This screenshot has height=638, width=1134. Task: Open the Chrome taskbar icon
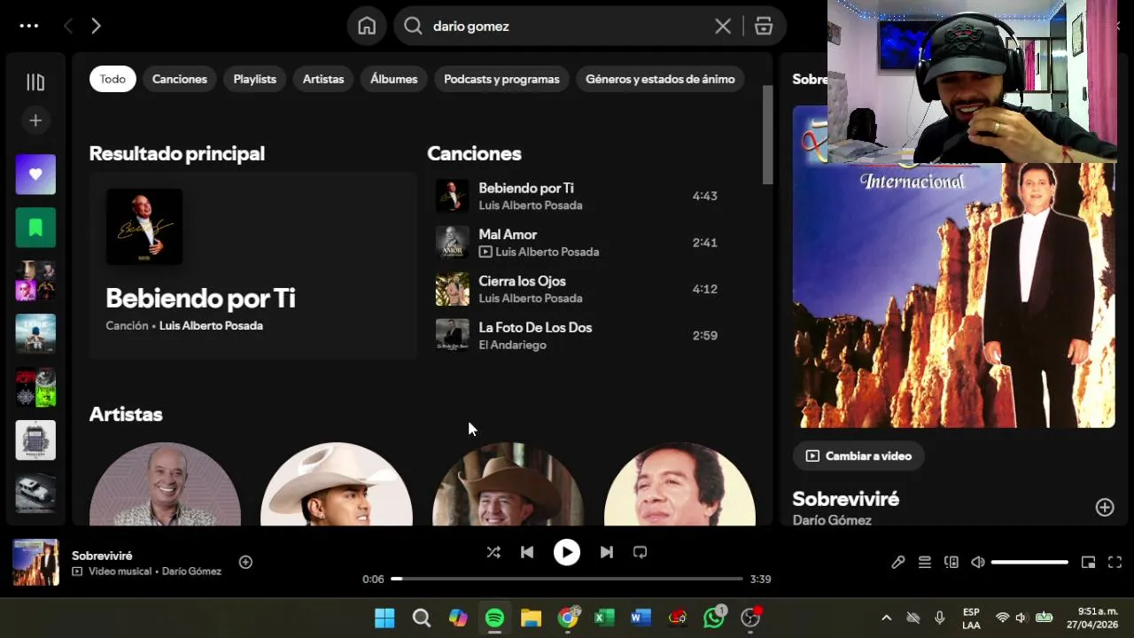coord(568,618)
